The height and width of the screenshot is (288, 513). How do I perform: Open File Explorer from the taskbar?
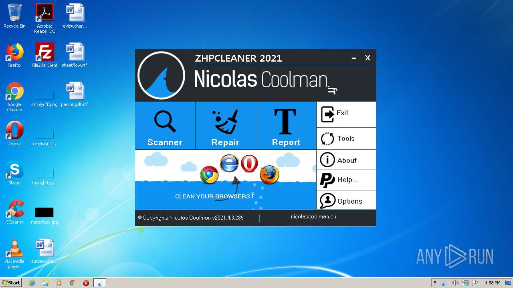[x=45, y=283]
